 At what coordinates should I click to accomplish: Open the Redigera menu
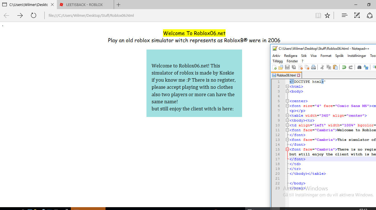point(291,56)
